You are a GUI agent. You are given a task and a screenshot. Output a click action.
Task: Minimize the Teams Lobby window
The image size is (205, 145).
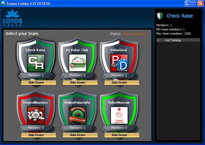pyautogui.click(x=187, y=4)
